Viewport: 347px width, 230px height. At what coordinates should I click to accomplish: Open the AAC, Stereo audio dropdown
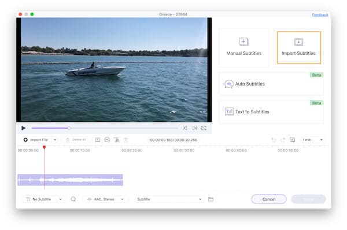tap(106, 199)
